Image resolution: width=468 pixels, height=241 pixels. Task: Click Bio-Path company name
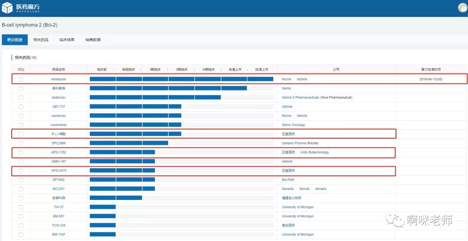tap(288, 180)
